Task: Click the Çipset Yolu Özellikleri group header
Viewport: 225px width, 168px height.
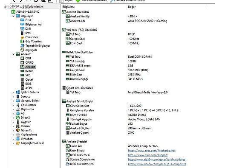Action: pos(78,88)
